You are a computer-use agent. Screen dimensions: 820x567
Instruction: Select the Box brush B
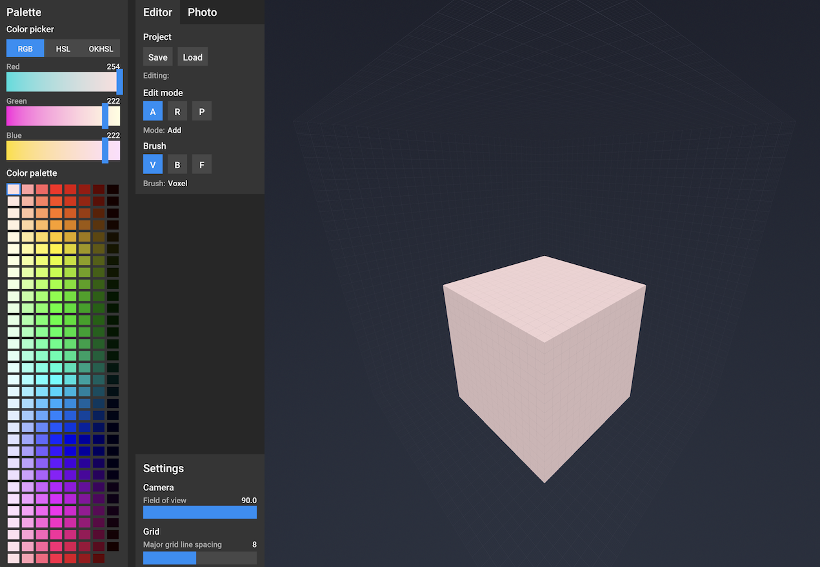(x=177, y=165)
